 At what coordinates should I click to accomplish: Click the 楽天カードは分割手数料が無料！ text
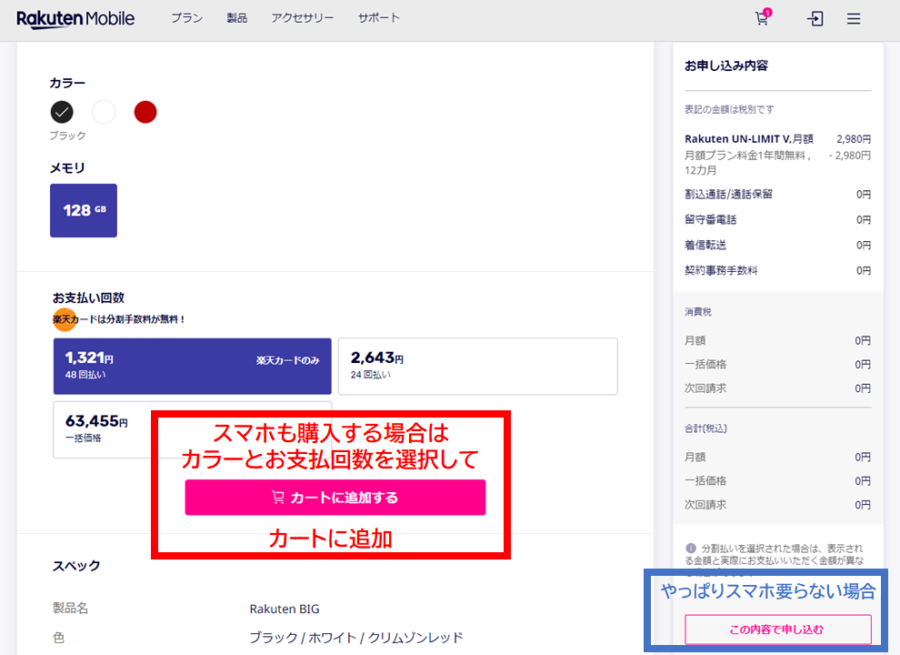coord(119,319)
